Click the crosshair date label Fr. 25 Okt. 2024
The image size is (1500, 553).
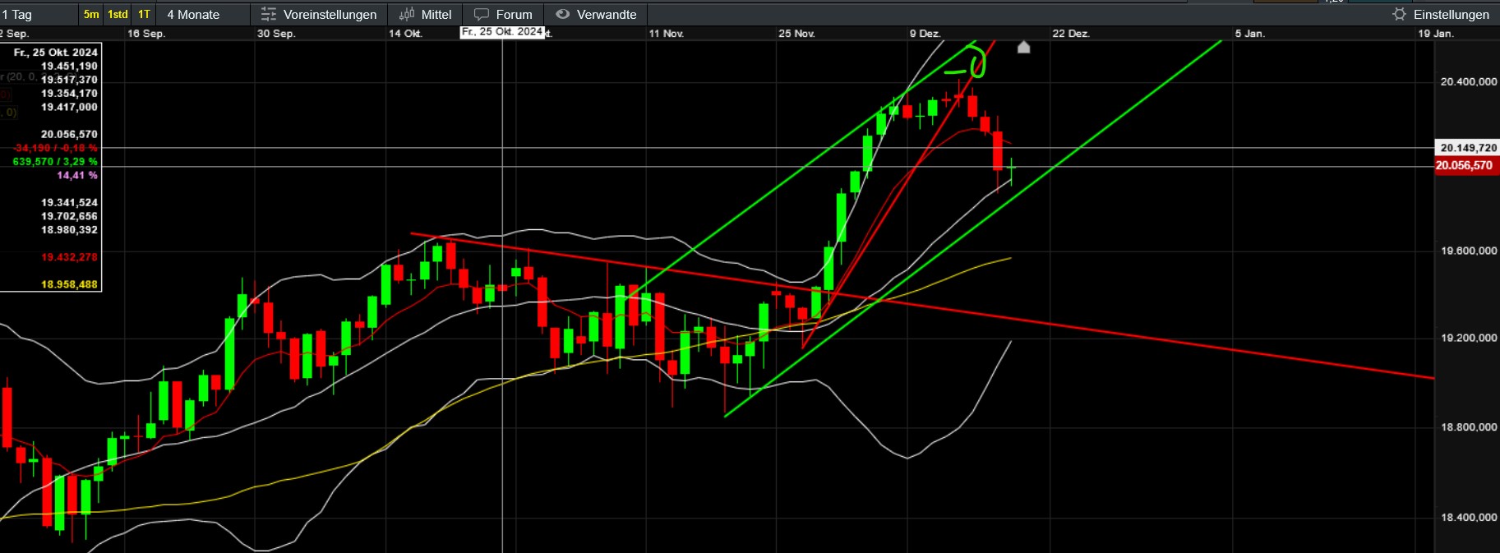click(x=502, y=32)
